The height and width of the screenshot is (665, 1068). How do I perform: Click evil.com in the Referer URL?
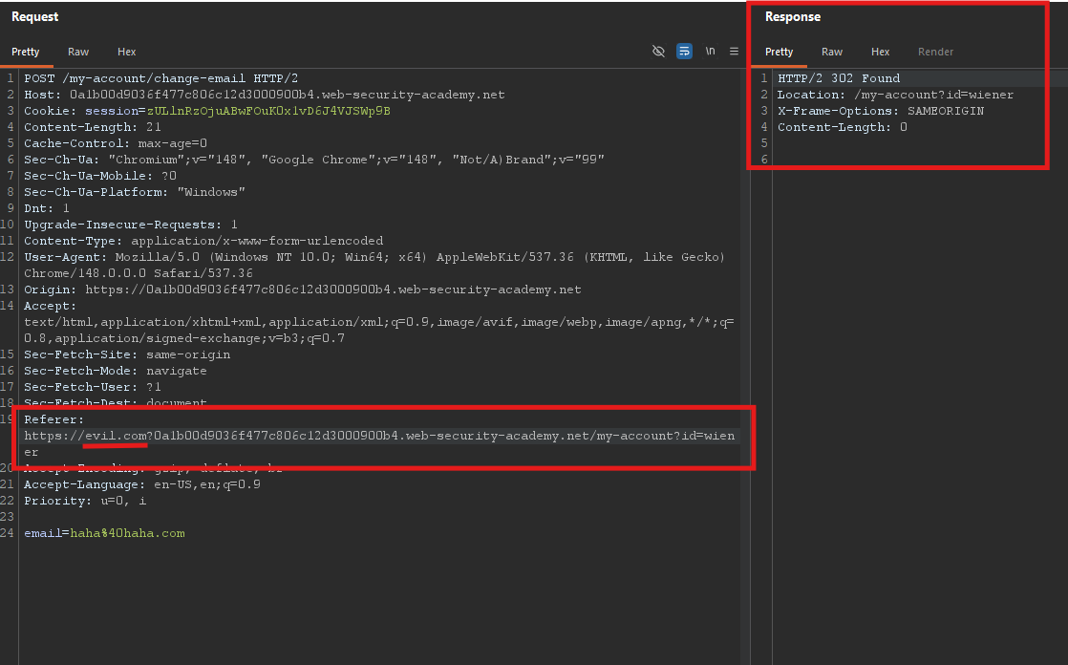pos(116,436)
